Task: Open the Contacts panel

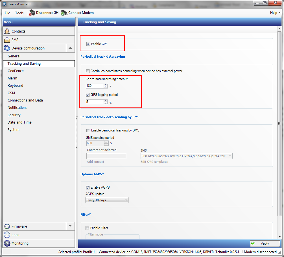Action: click(39, 31)
